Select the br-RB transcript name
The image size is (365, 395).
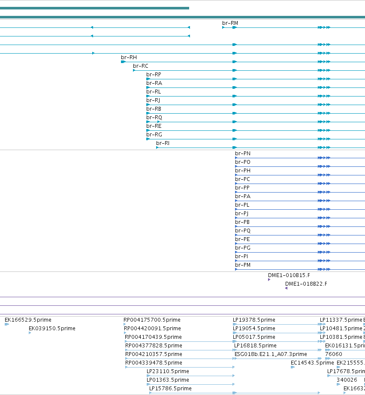tap(154, 109)
